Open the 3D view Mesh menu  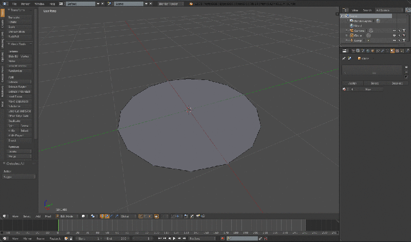(x=48, y=216)
